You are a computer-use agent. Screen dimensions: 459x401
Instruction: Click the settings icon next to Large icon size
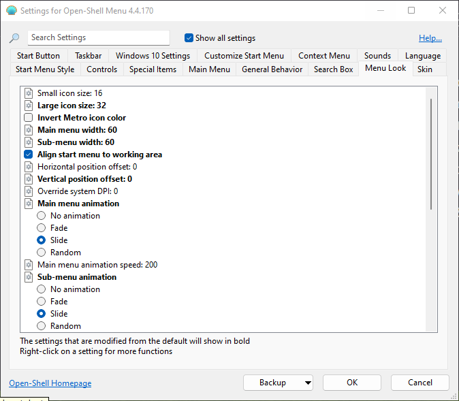click(29, 106)
